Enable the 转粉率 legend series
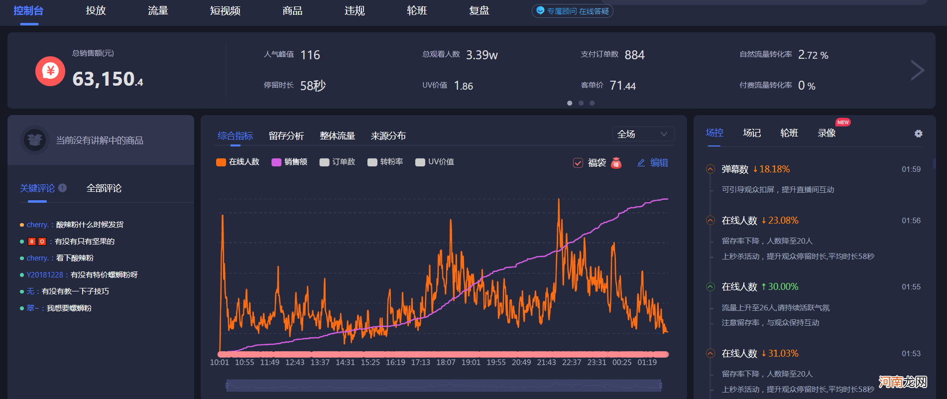947x399 pixels. [x=385, y=162]
